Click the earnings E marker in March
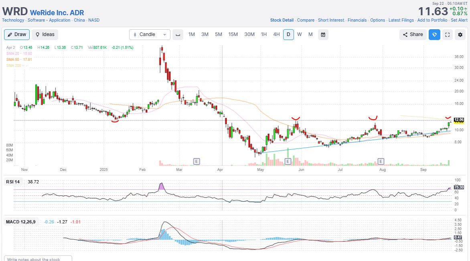The image size is (470, 261). pyautogui.click(x=197, y=161)
